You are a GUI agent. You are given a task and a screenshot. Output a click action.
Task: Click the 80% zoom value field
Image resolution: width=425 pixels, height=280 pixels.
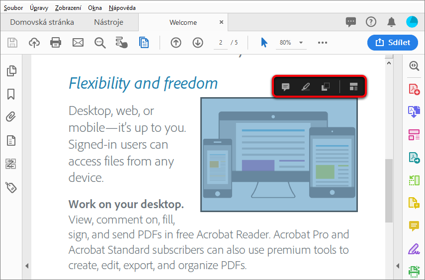tap(286, 43)
